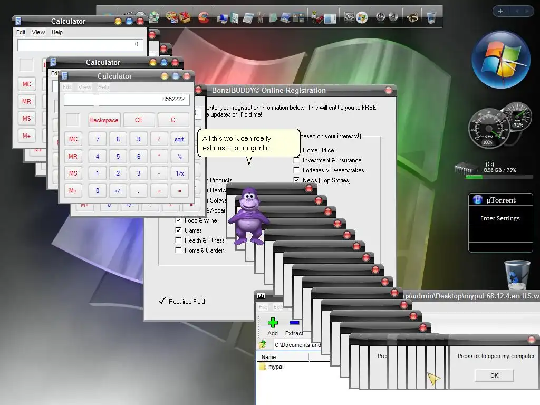Click front Calculator display showing 8552222
This screenshot has width=540, height=405.
coord(127,100)
